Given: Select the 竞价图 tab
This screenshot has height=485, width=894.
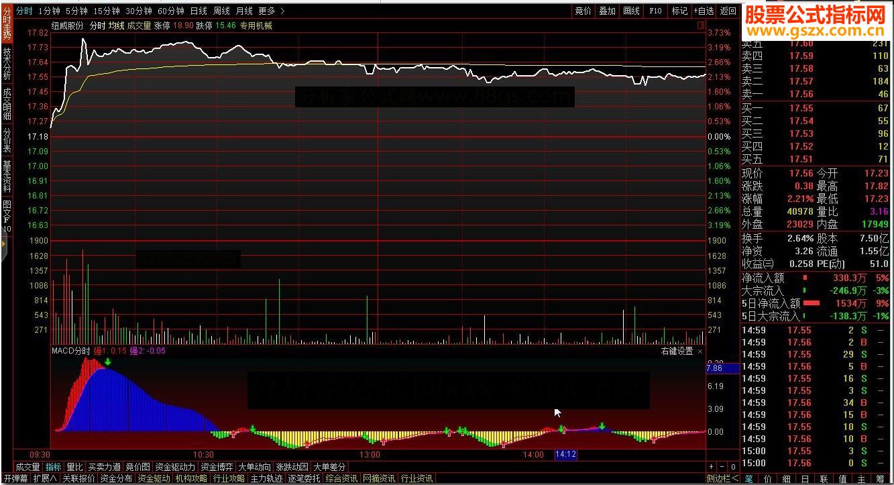Looking at the screenshot, I should pyautogui.click(x=138, y=467).
